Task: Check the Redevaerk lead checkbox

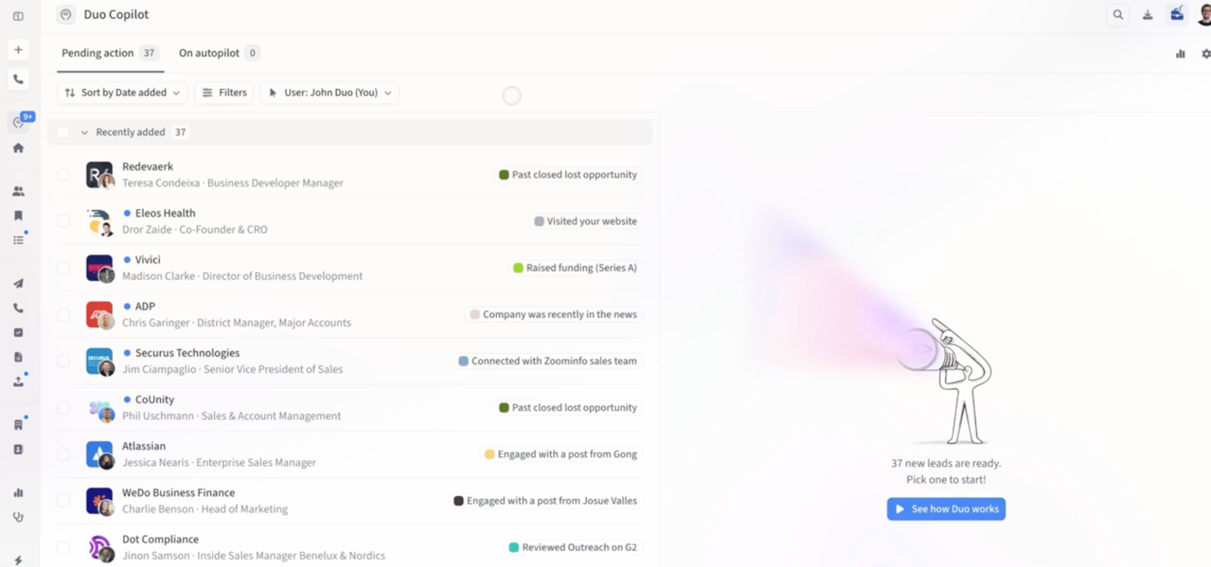Action: click(x=63, y=175)
